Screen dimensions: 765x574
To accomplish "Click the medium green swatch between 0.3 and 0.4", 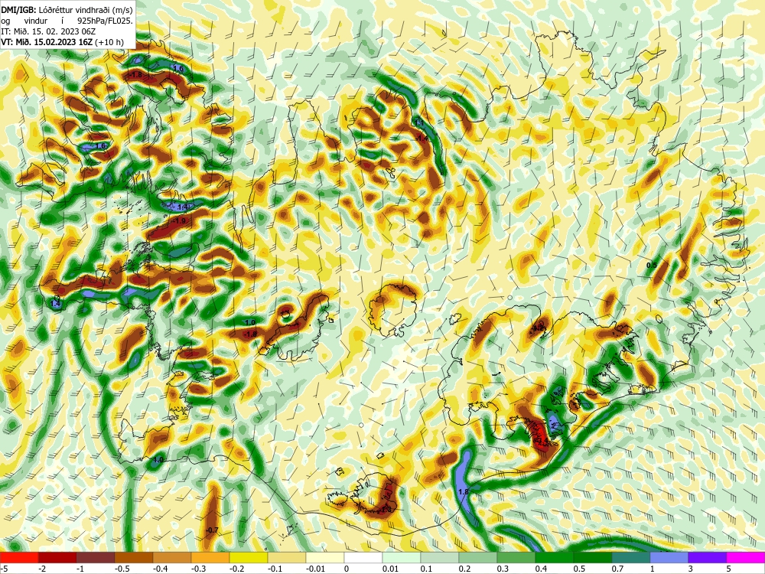I will 516,557.
